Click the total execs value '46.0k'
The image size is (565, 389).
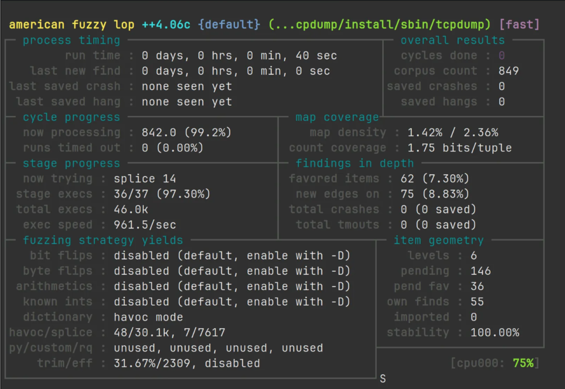[x=131, y=209]
